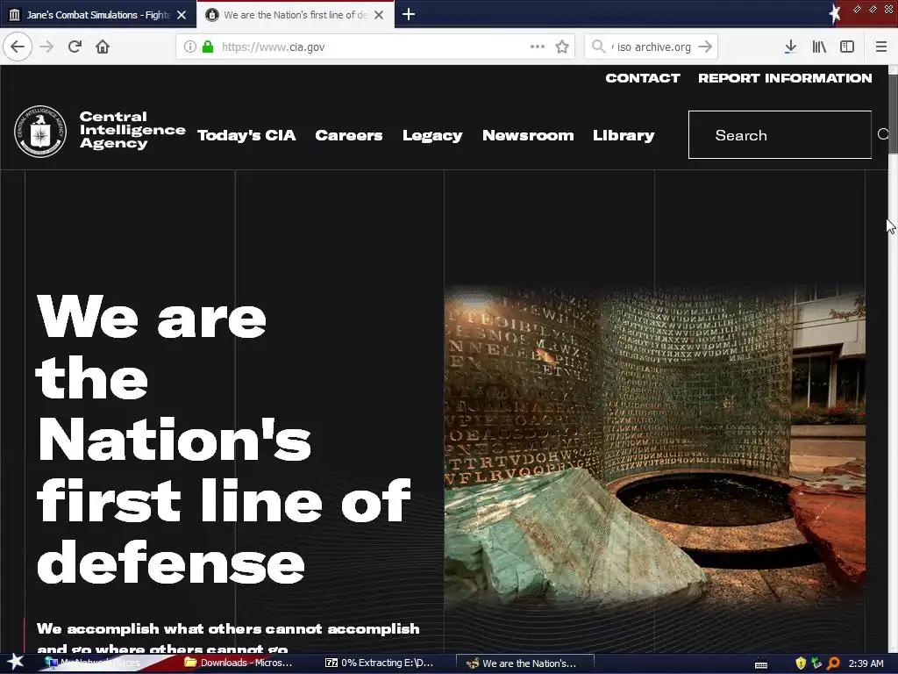Switch to Downloads folder taskbar button

[239, 663]
